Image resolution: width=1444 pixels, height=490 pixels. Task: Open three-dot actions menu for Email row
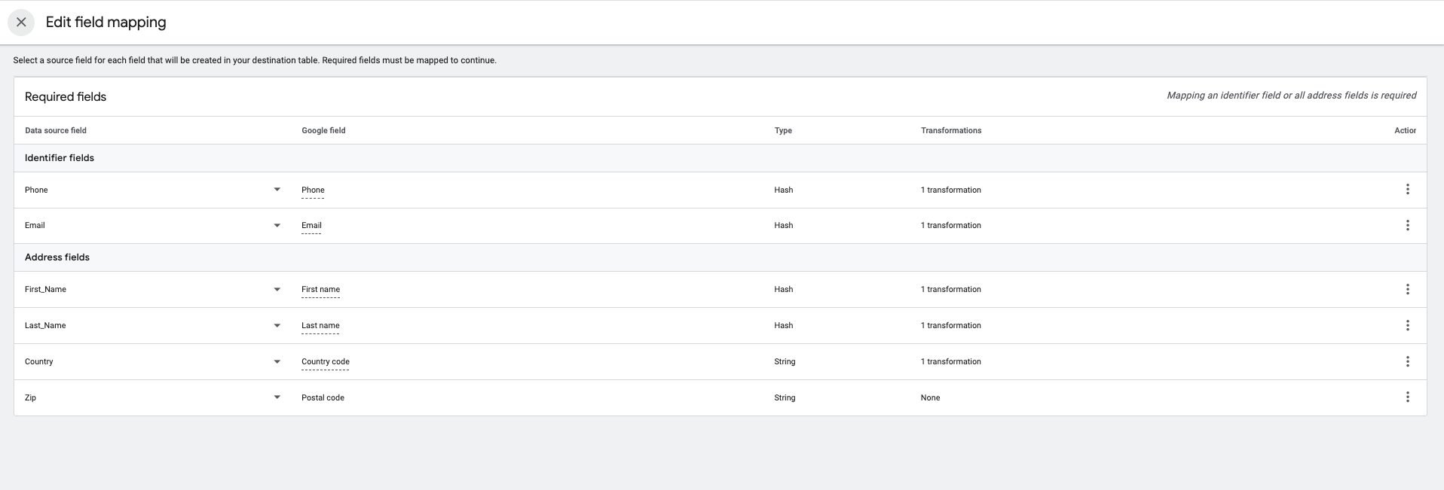click(1407, 226)
